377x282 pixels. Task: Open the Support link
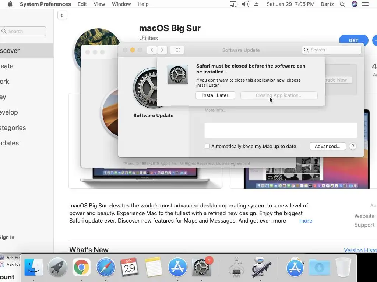pos(364,225)
